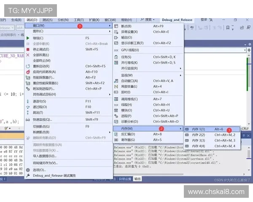253x202 pixels.
Task: Open the Window (窗口) menu bar item
Action: (110, 20)
